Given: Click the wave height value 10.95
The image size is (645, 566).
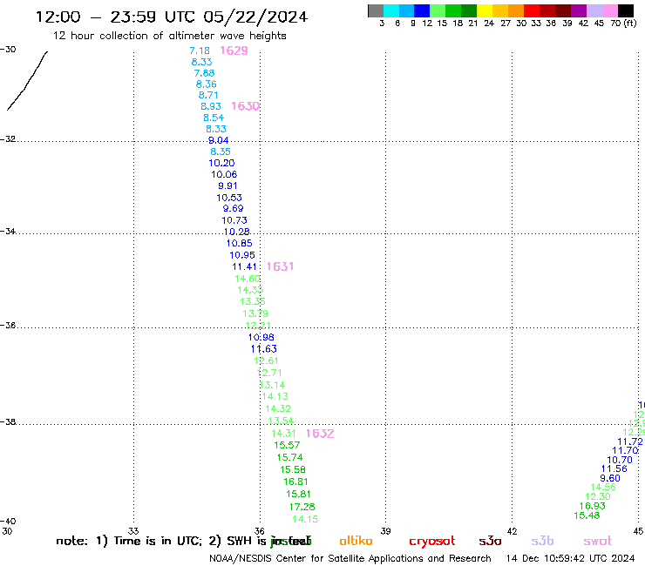Looking at the screenshot, I should coord(242,255).
